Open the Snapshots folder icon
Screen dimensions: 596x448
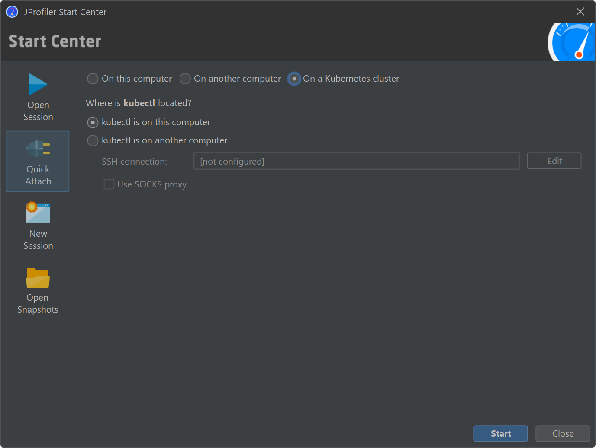[x=38, y=278]
